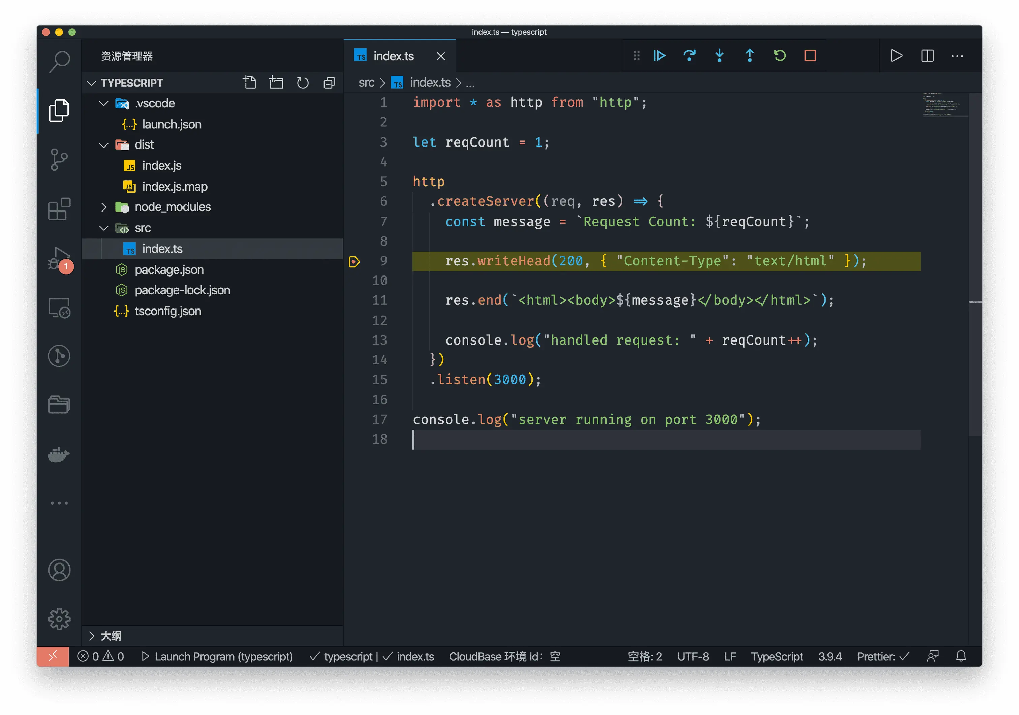Collapse the dist folder
Screen dimensions: 1019x715
pyautogui.click(x=103, y=145)
